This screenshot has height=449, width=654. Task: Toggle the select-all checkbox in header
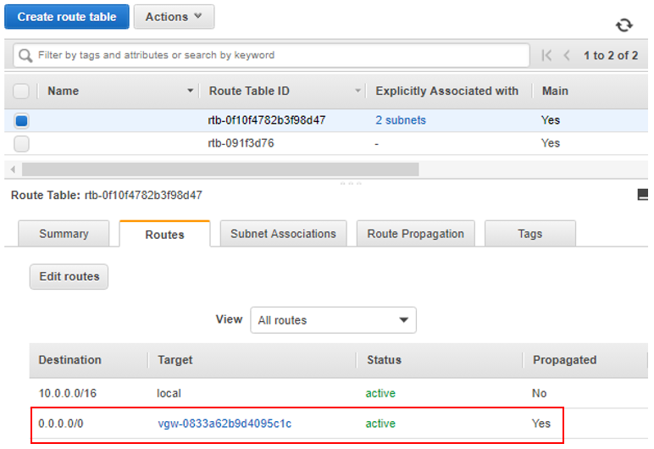22,91
